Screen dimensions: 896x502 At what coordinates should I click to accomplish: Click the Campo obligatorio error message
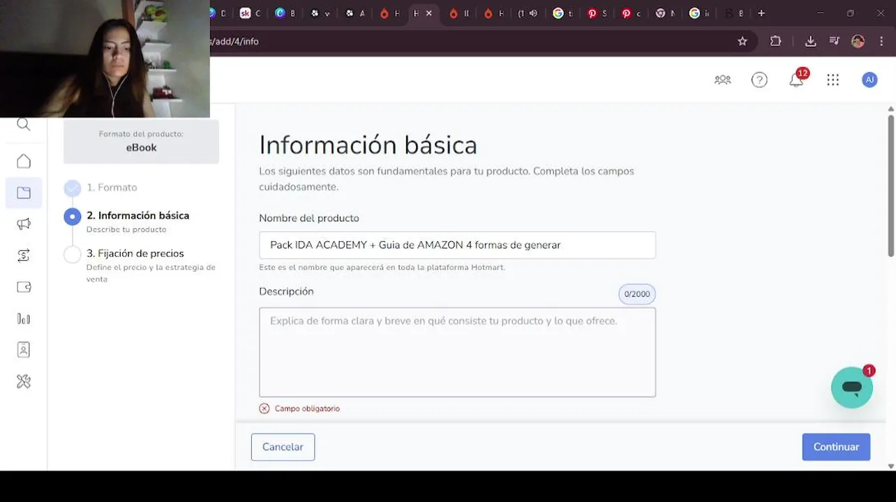point(299,409)
